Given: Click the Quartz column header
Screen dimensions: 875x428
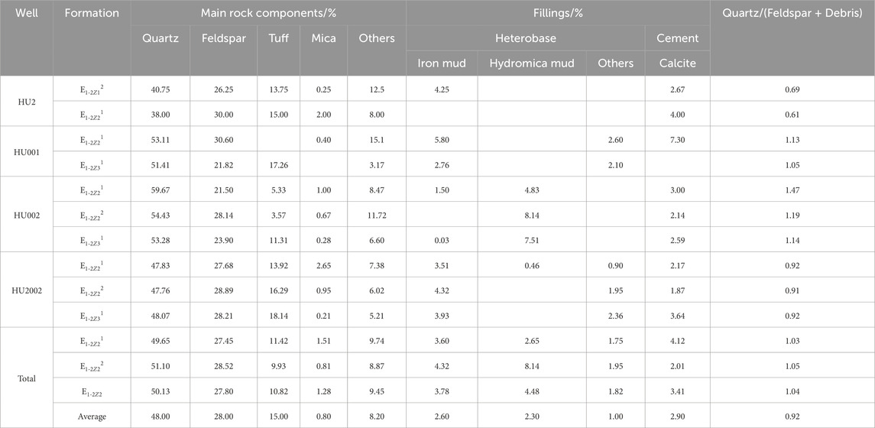Looking at the screenshot, I should [x=160, y=38].
